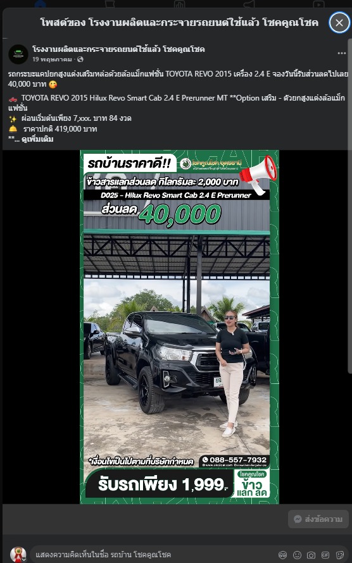Open the emoji picker in comment box
Screen dimensions: 352x563
[297, 555]
